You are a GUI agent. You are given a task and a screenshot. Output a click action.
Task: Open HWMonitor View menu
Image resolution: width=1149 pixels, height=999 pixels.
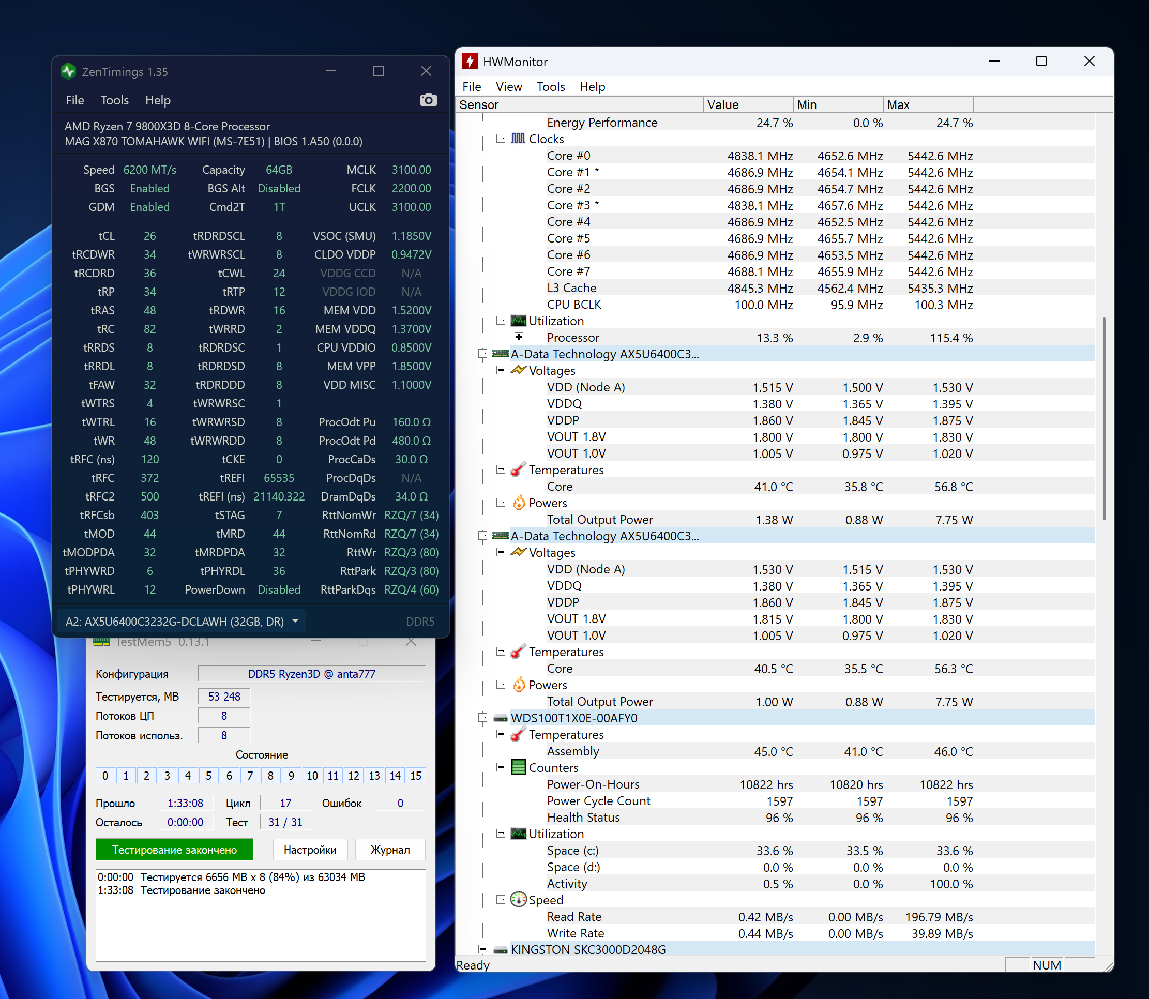508,87
